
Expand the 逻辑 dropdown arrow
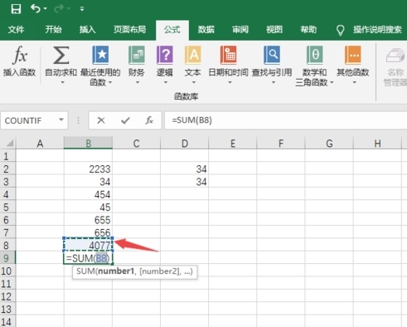(166, 82)
